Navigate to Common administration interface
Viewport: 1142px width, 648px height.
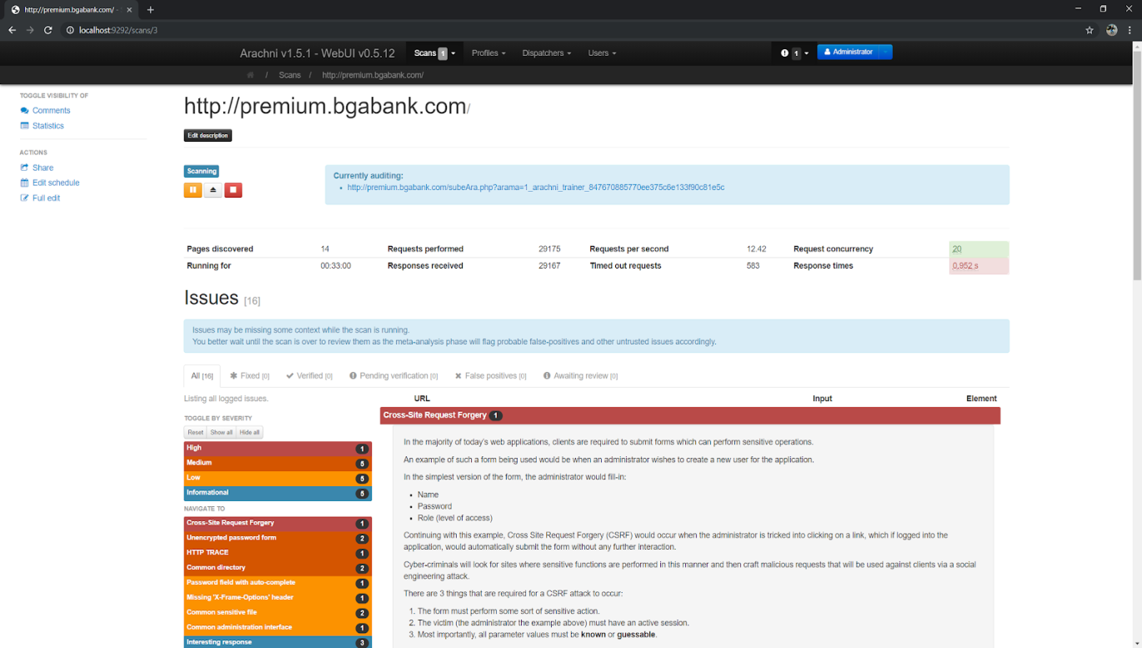click(x=278, y=629)
